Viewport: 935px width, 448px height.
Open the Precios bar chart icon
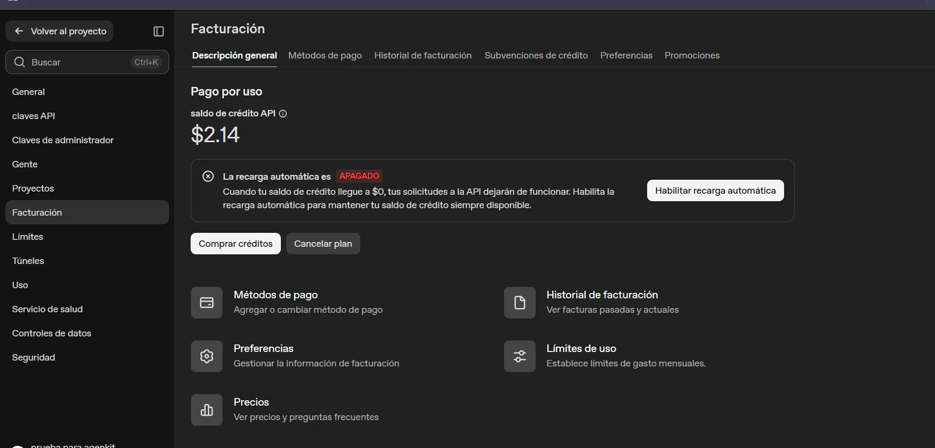[207, 410]
